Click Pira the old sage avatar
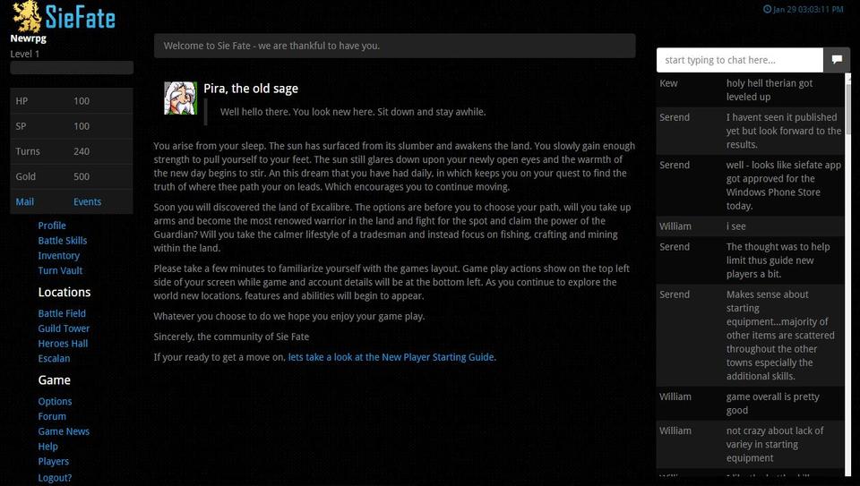 point(180,98)
